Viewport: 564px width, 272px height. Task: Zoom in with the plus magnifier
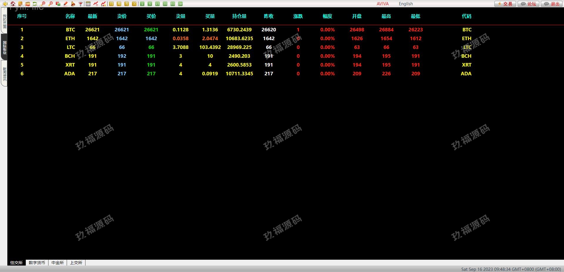tap(43, 4)
